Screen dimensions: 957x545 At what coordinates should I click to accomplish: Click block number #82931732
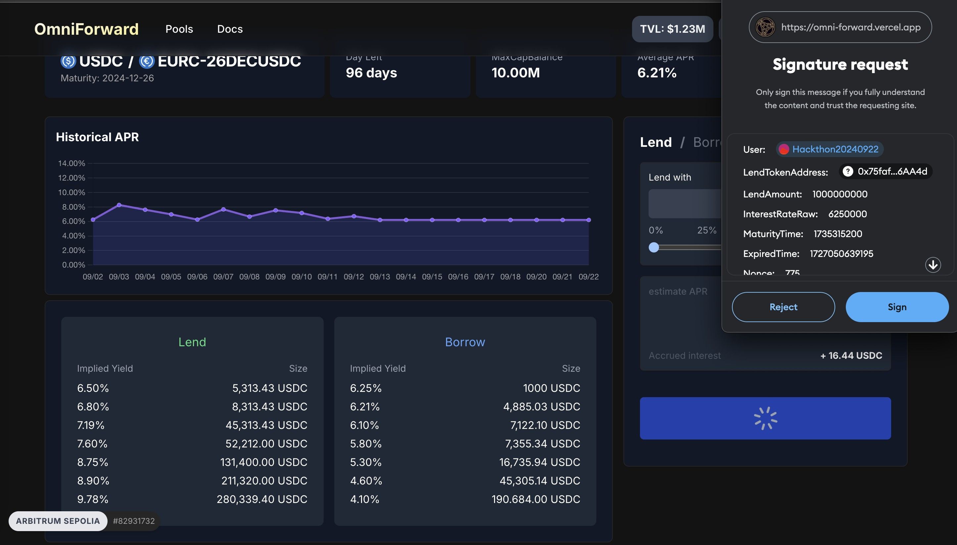tap(134, 521)
